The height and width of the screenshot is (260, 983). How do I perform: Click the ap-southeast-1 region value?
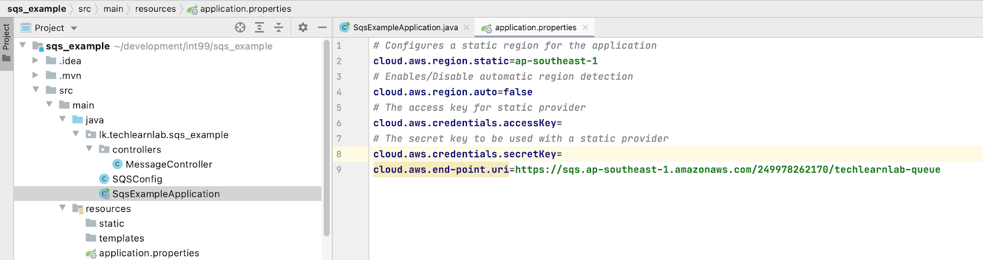[x=557, y=61]
